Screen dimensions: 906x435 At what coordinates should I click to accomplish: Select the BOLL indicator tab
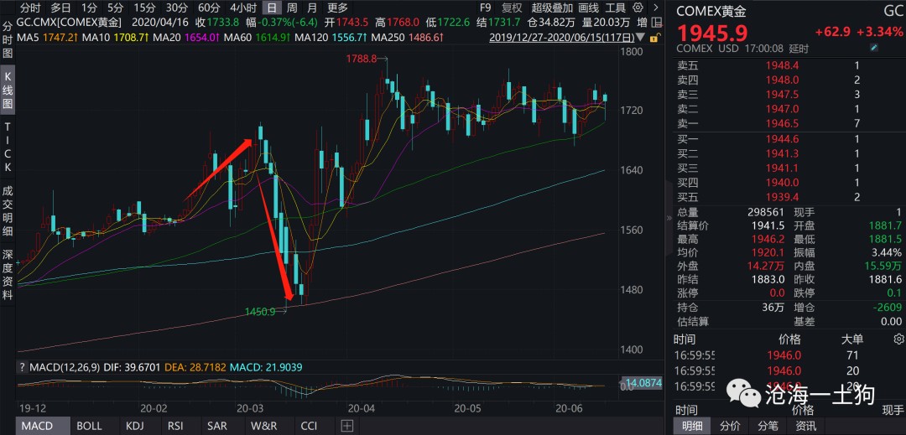point(89,427)
